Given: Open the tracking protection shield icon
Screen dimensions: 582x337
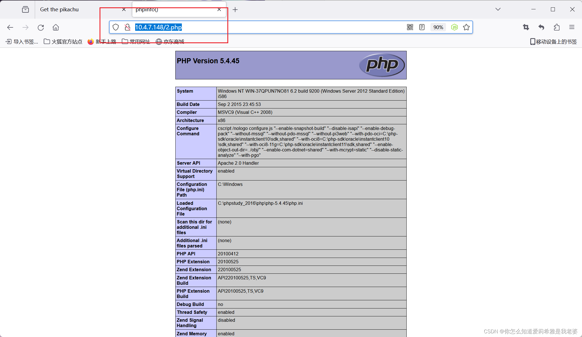Looking at the screenshot, I should tap(116, 27).
